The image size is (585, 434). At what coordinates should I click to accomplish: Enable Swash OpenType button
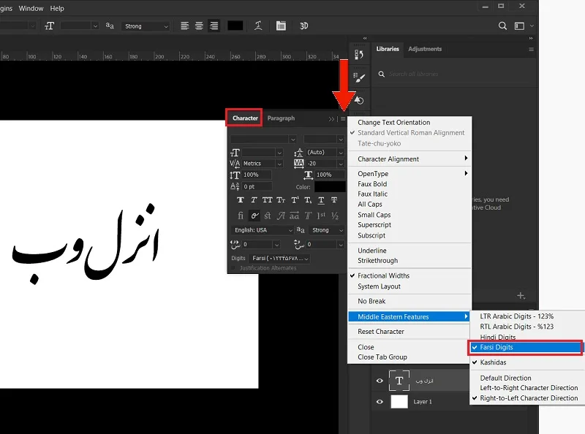[x=281, y=216]
